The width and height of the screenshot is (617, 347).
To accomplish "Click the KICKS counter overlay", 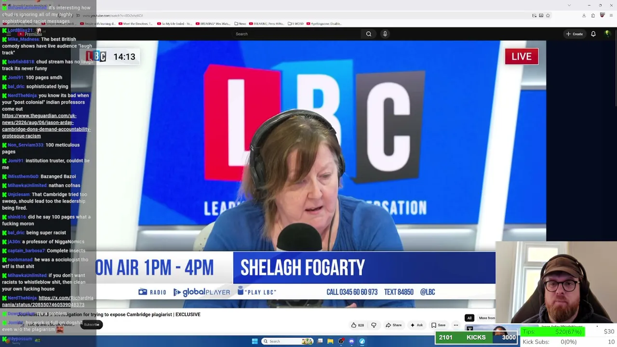I will point(476,337).
